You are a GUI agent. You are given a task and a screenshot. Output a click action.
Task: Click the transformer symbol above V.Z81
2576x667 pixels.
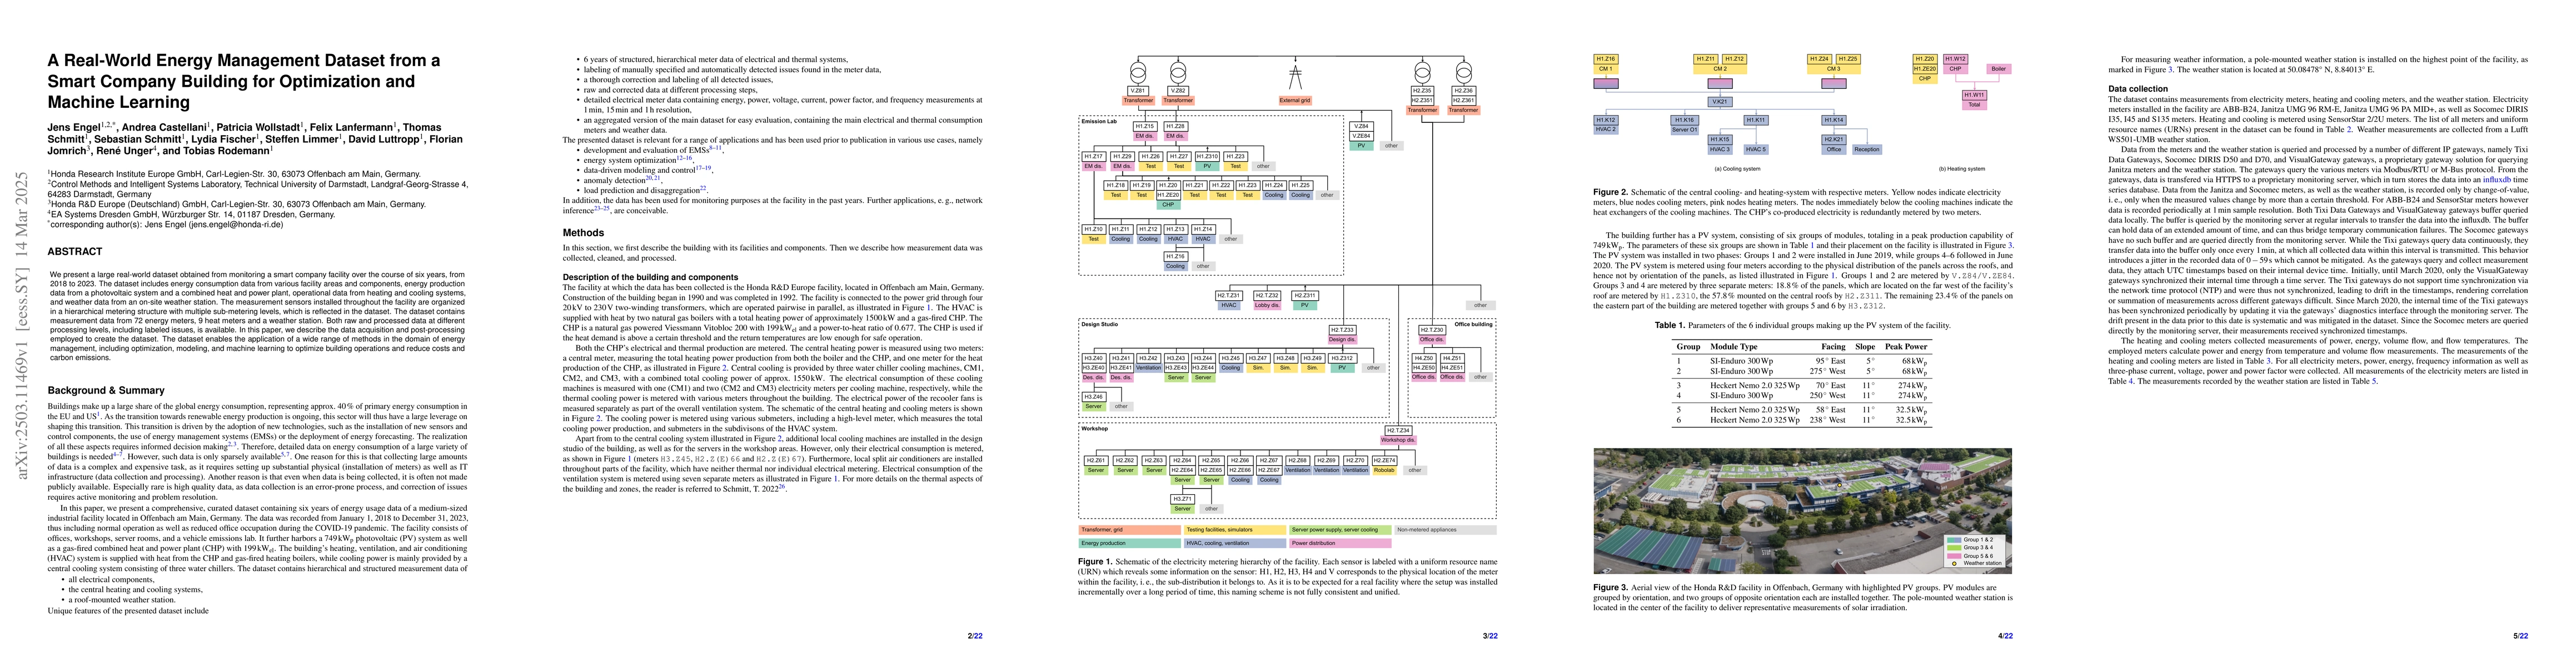click(1138, 73)
